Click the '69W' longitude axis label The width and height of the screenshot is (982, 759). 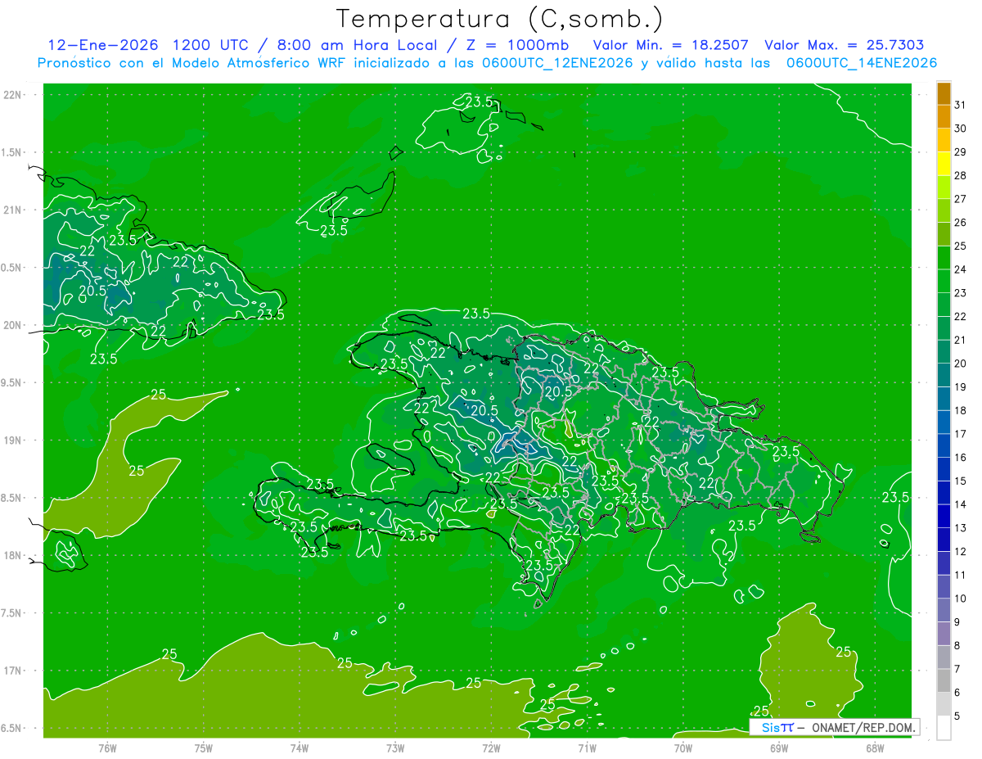coord(779,748)
